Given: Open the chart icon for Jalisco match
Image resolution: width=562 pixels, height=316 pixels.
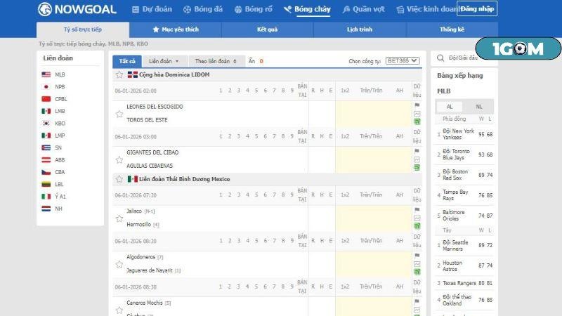Looking at the screenshot, I should 417,218.
